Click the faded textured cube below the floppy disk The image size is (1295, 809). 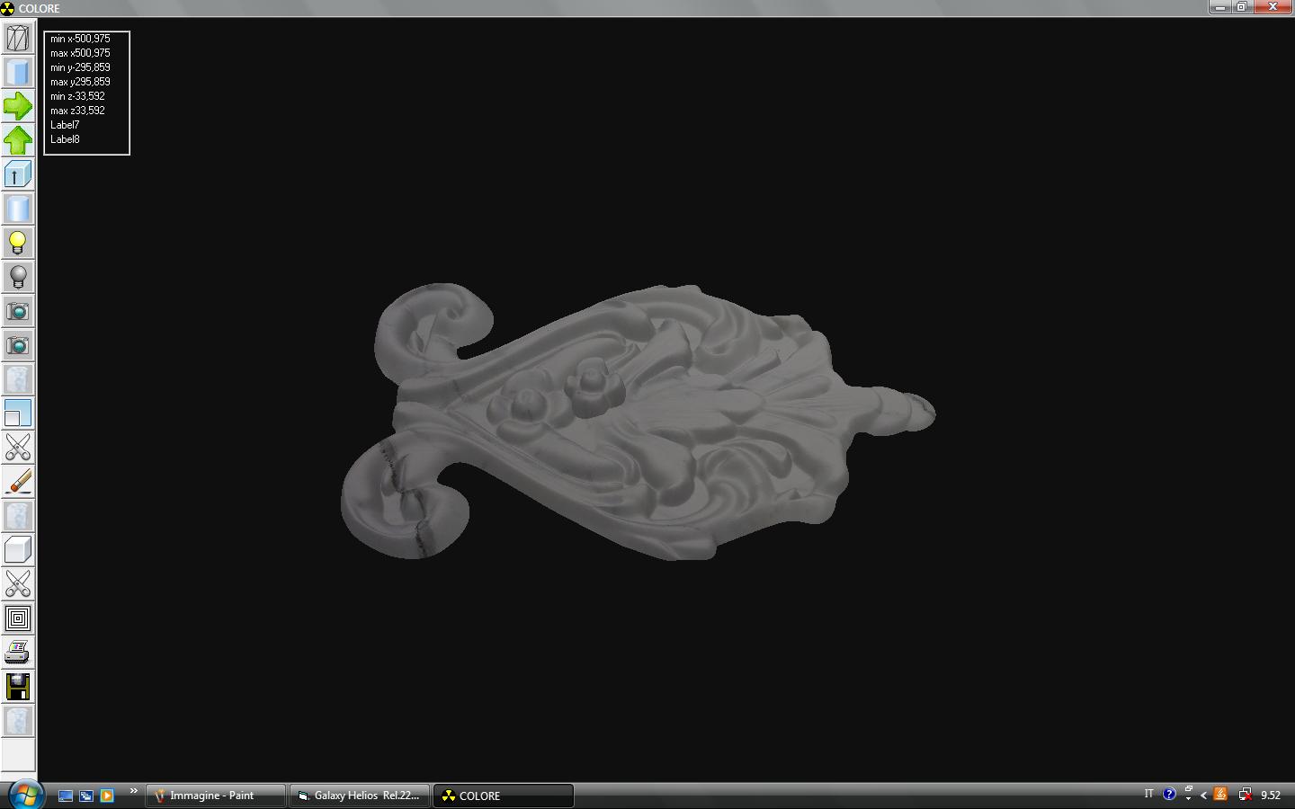(18, 721)
